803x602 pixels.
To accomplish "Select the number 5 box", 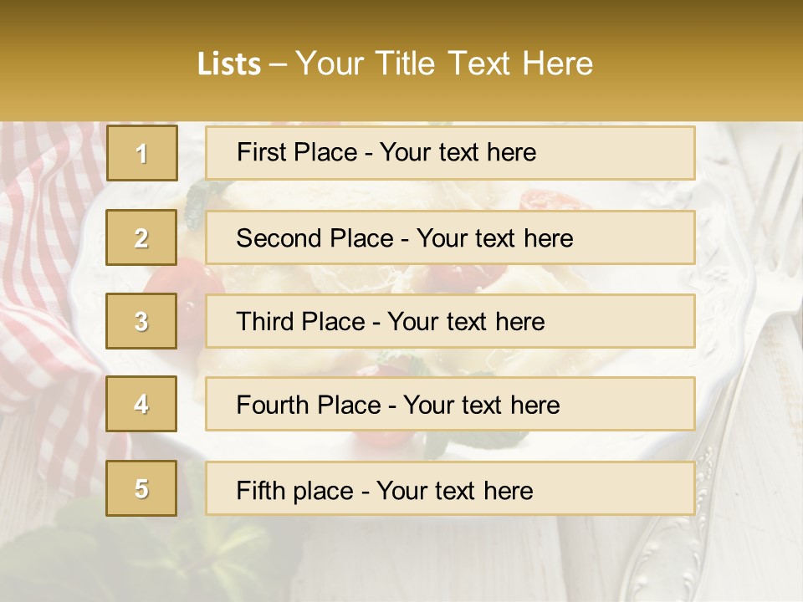I will pos(141,488).
